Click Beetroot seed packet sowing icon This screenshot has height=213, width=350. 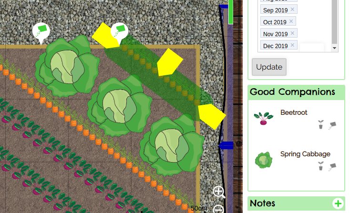click(332, 125)
